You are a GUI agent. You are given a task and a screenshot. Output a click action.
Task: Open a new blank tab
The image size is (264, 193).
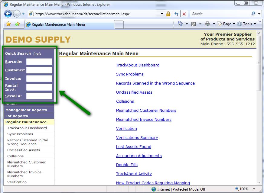[x=119, y=25]
